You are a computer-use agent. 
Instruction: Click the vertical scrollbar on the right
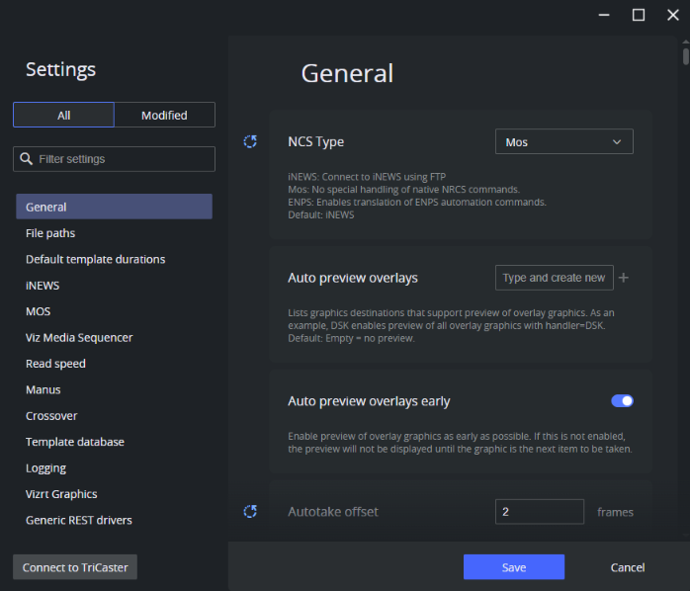pos(685,54)
